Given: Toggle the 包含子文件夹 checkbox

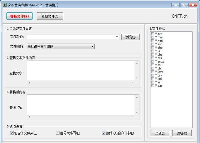Looking at the screenshot, I should 12,133.
